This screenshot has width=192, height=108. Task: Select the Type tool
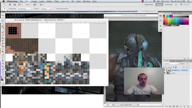point(3,58)
